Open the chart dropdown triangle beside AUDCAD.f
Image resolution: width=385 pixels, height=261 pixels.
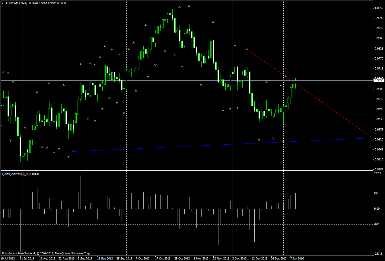[3, 3]
